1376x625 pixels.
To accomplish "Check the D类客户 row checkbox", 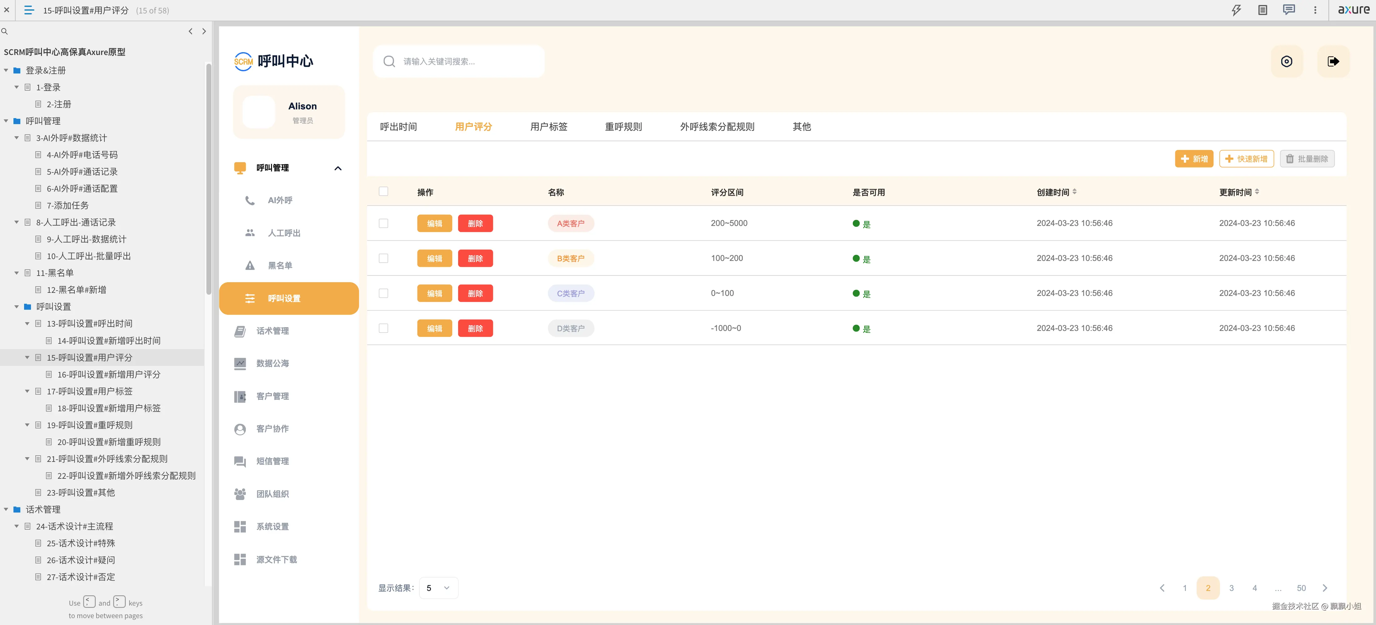I will [383, 328].
